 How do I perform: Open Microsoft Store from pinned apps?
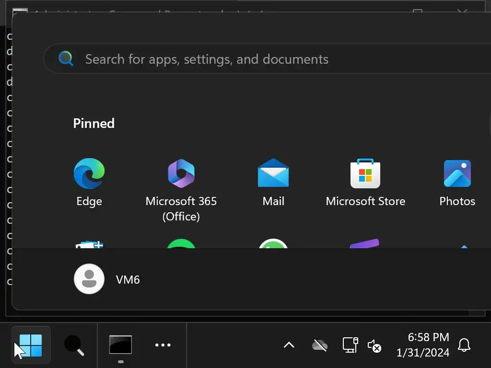[365, 183]
